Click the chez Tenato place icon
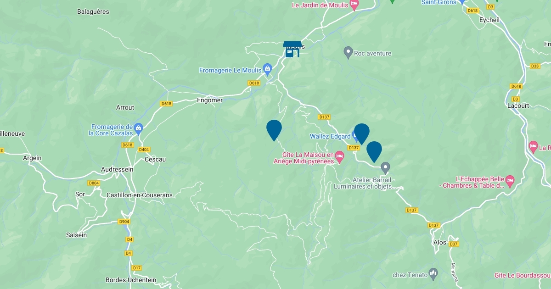The width and height of the screenshot is (551, 289). [433, 274]
